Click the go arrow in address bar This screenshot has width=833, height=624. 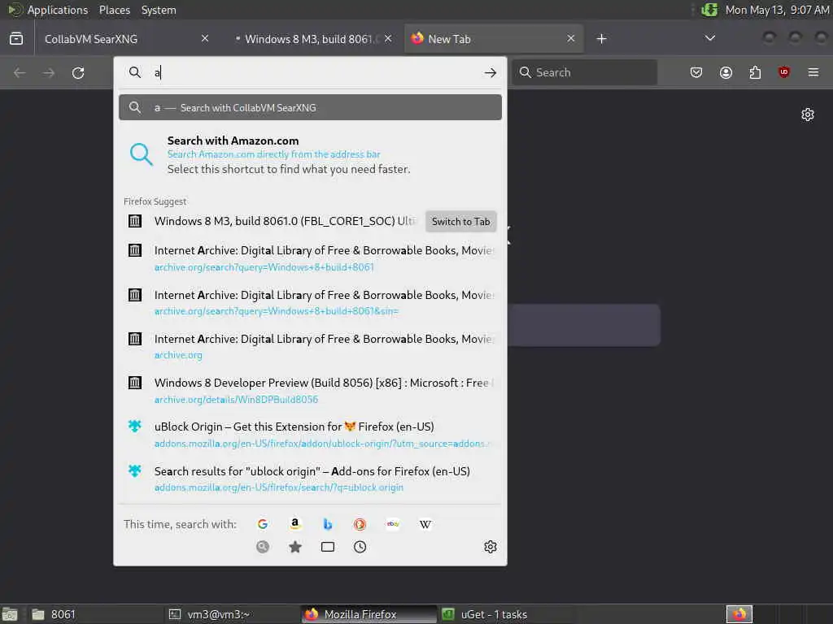491,72
